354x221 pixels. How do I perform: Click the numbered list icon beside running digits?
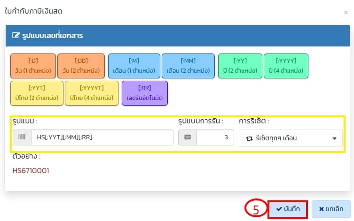187,138
